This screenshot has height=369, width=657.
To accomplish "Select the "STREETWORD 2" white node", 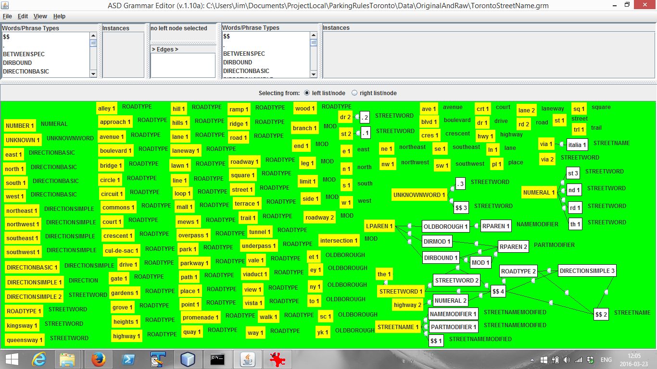I will tap(457, 280).
